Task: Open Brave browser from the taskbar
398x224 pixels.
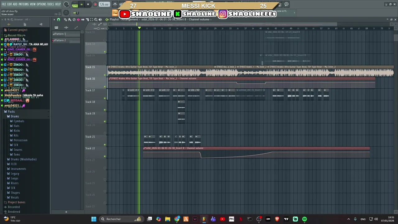Action: click(x=277, y=219)
